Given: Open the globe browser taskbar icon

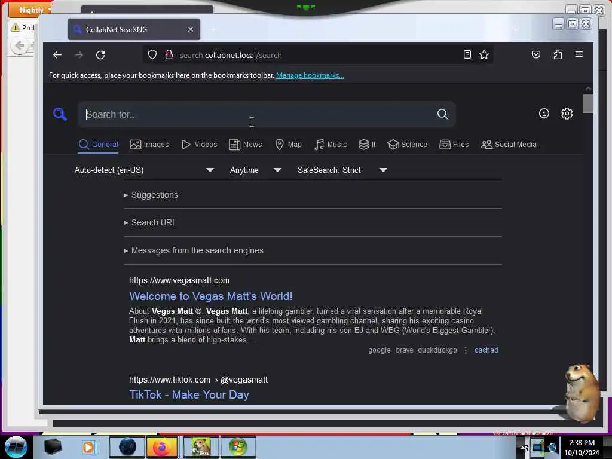Looking at the screenshot, I should click(127, 447).
